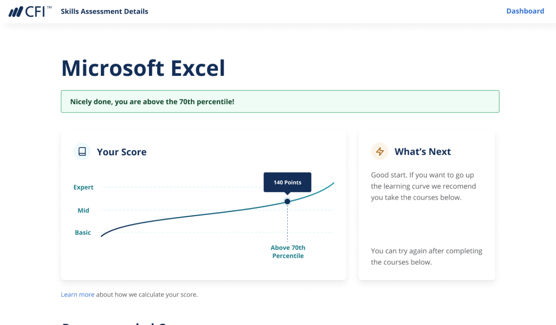Click the score marker dot on curve

(287, 201)
